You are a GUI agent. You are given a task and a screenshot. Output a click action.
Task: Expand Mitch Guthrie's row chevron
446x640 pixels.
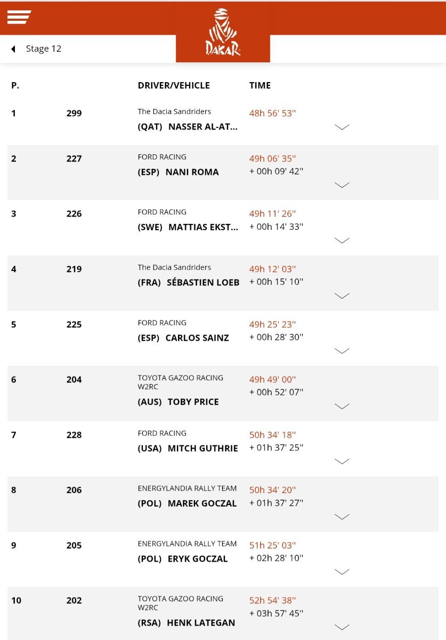[x=342, y=461]
